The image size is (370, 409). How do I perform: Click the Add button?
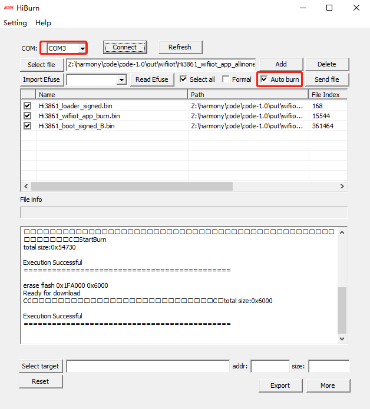click(x=281, y=64)
